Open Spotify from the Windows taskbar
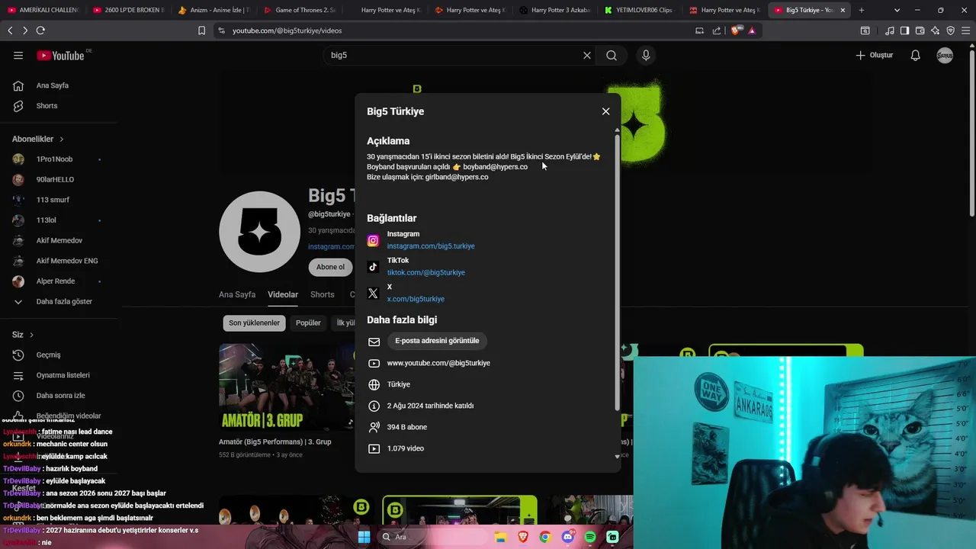Image resolution: width=976 pixels, height=549 pixels. coord(590,537)
